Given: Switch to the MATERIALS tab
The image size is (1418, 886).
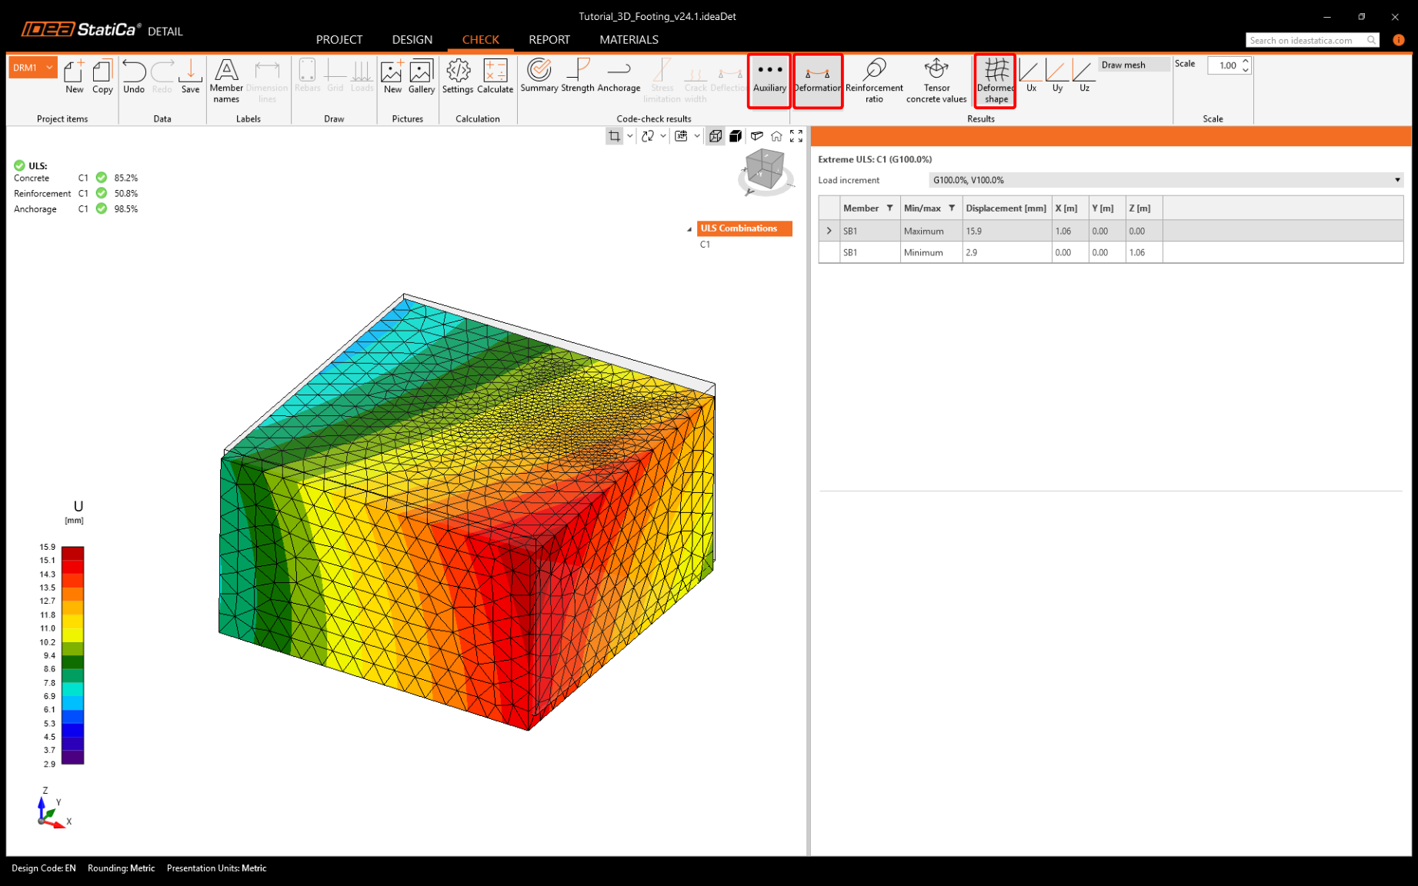Looking at the screenshot, I should (x=629, y=39).
